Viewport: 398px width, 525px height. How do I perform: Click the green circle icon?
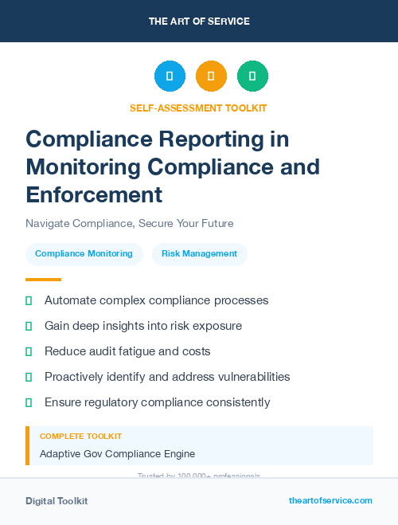252,76
